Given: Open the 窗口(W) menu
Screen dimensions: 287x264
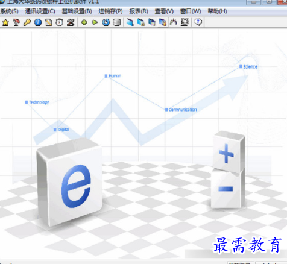Looking at the screenshot, I should coord(191,11).
